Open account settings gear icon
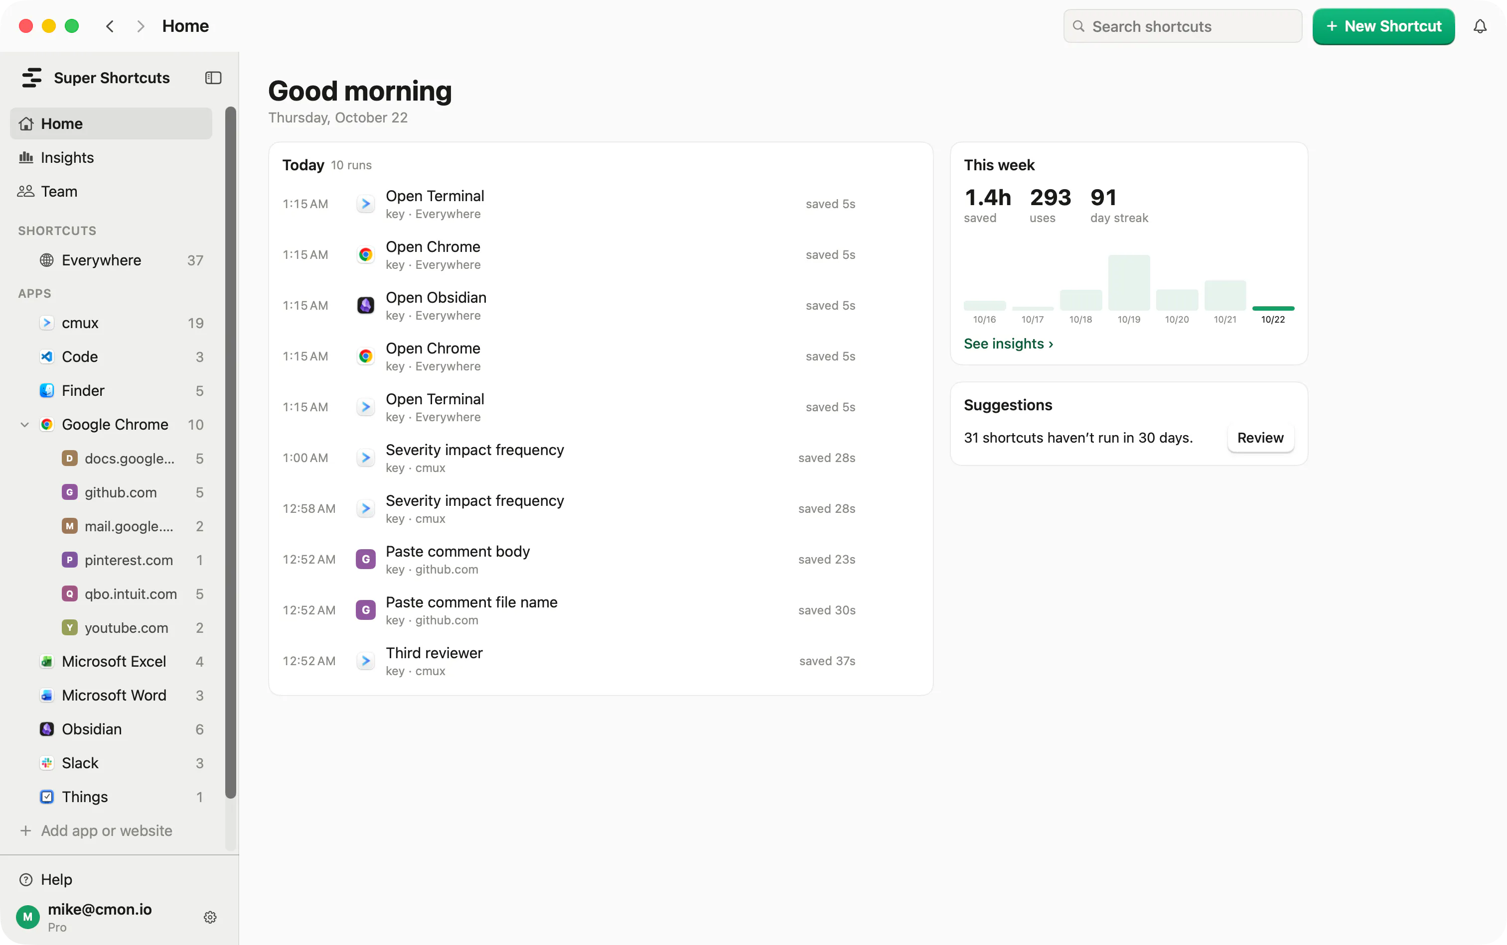1507x945 pixels. pos(210,917)
